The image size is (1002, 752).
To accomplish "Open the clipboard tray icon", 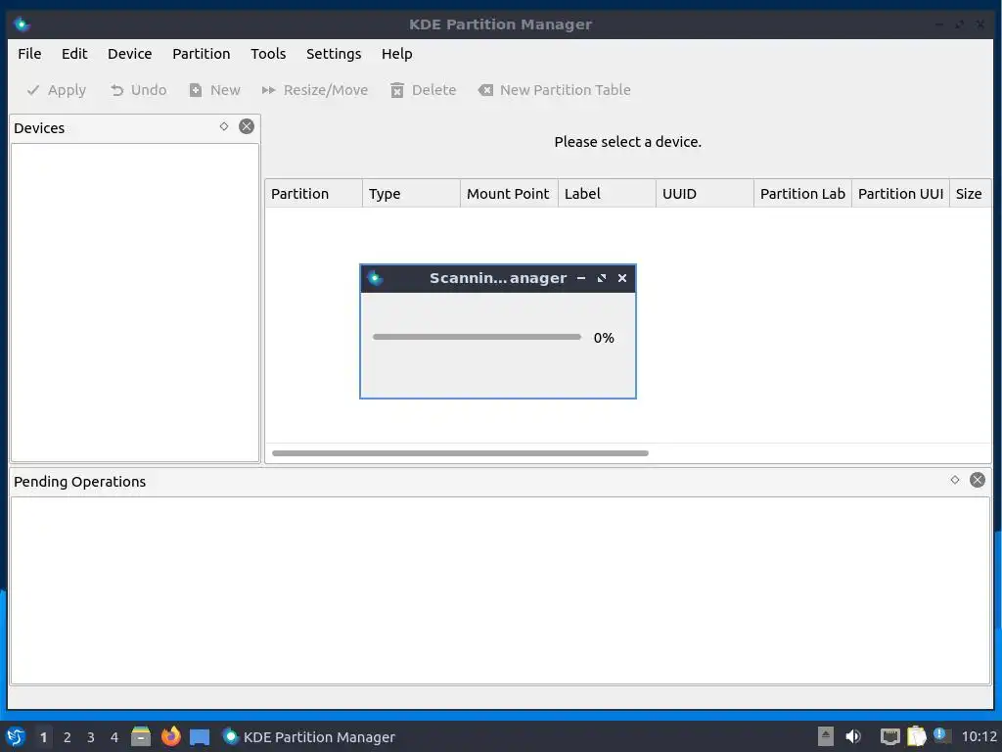I will pos(916,736).
